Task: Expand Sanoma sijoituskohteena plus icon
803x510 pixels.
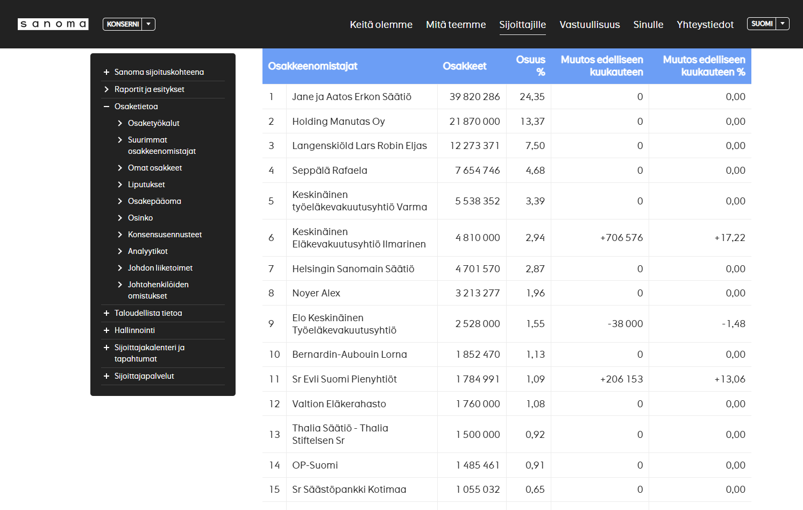Action: (106, 72)
